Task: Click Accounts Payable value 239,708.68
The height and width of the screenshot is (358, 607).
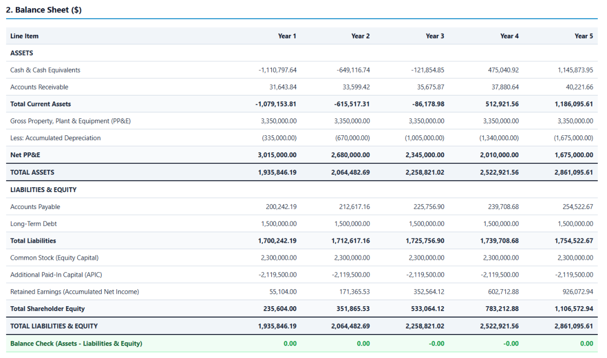Action: [503, 207]
